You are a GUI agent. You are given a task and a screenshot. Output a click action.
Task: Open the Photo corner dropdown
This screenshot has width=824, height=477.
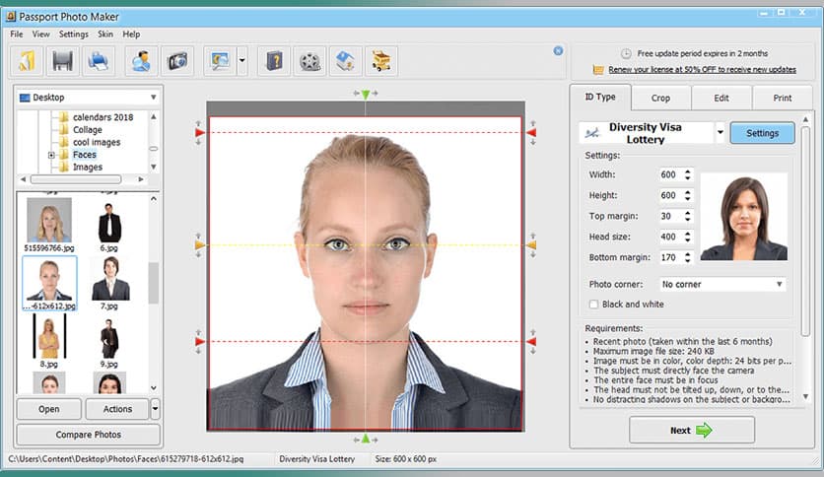(x=780, y=284)
